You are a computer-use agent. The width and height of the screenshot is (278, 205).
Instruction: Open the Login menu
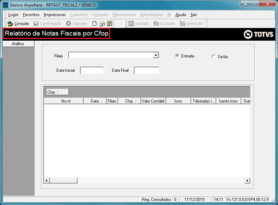(13, 15)
